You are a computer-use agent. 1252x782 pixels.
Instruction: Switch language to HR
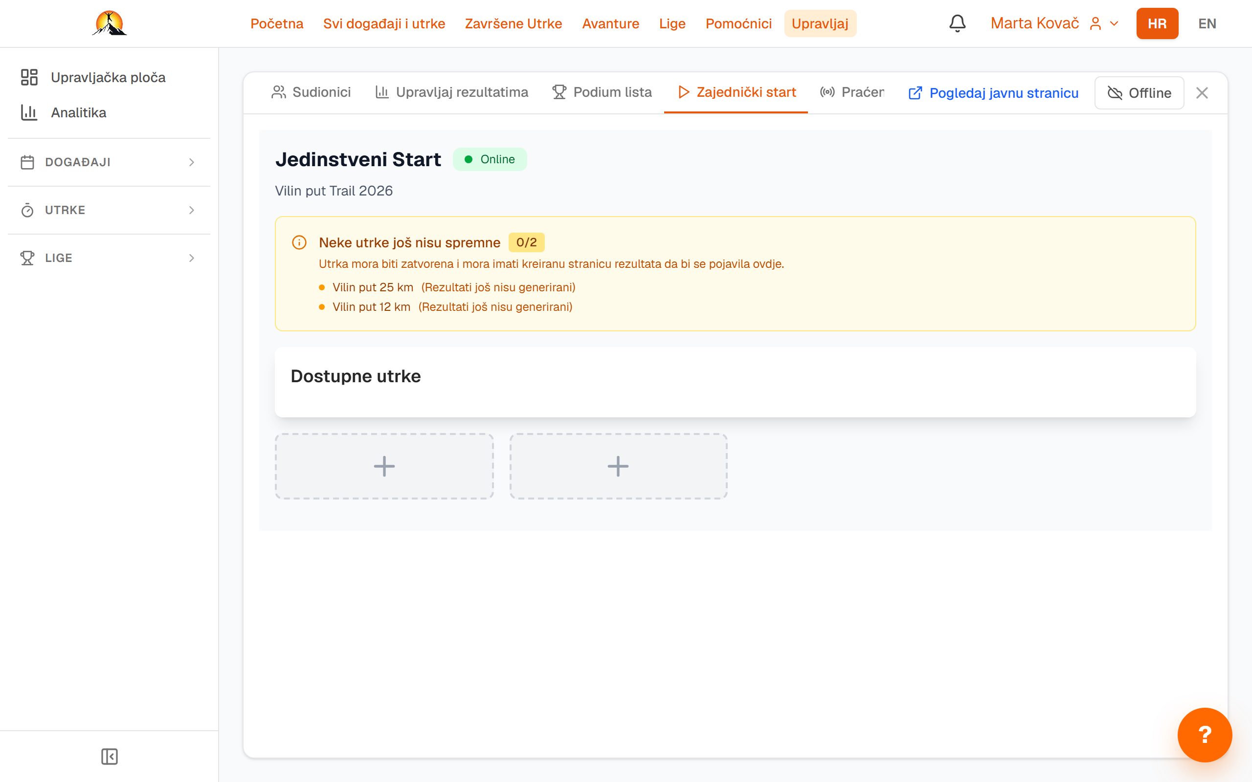[1157, 24]
